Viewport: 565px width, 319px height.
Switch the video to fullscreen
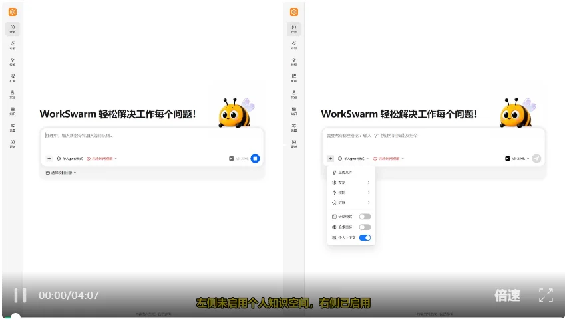click(546, 295)
